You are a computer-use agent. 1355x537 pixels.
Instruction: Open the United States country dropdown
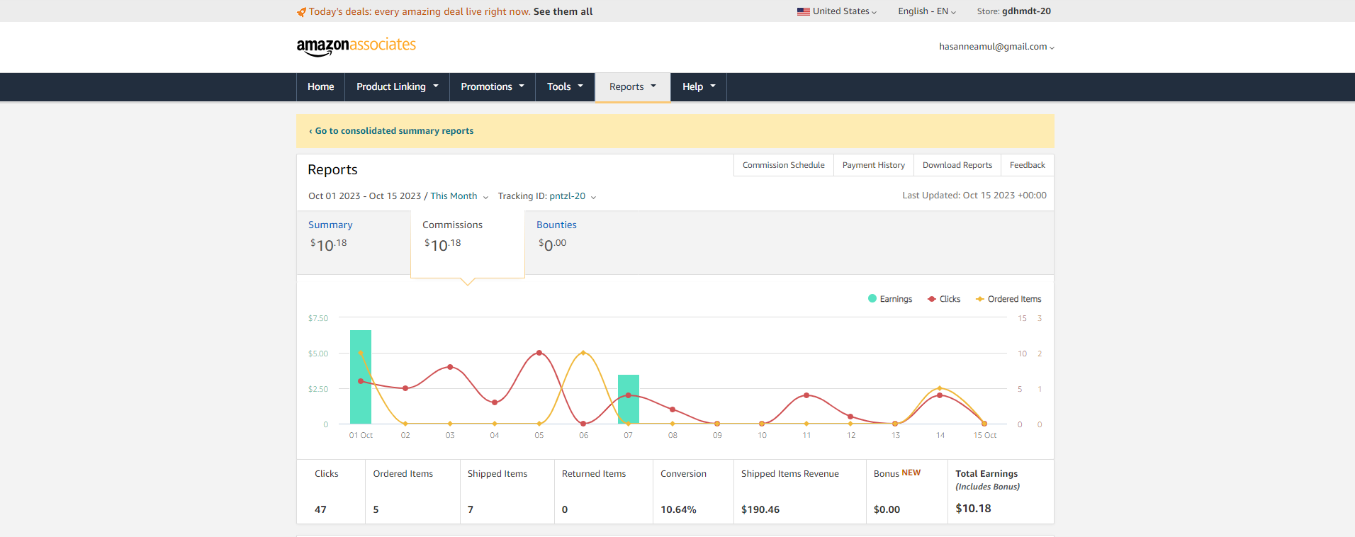tap(837, 11)
